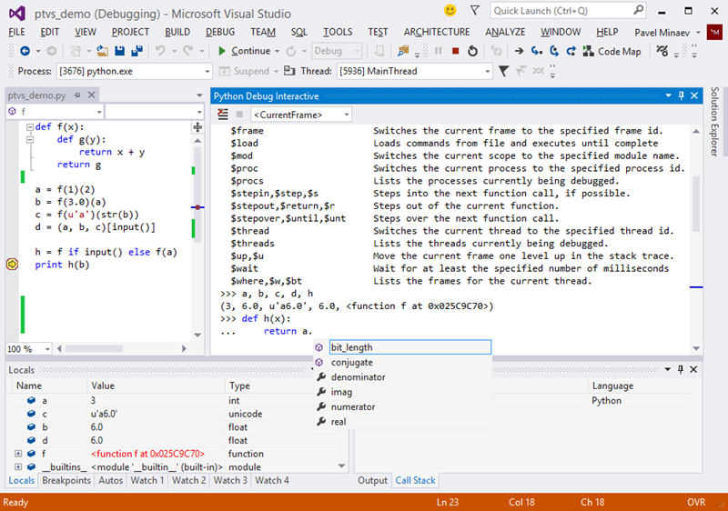
Task: Open the ANALYZE menu
Action: click(x=505, y=32)
